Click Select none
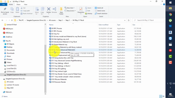The image size is (175, 98). 100,11
